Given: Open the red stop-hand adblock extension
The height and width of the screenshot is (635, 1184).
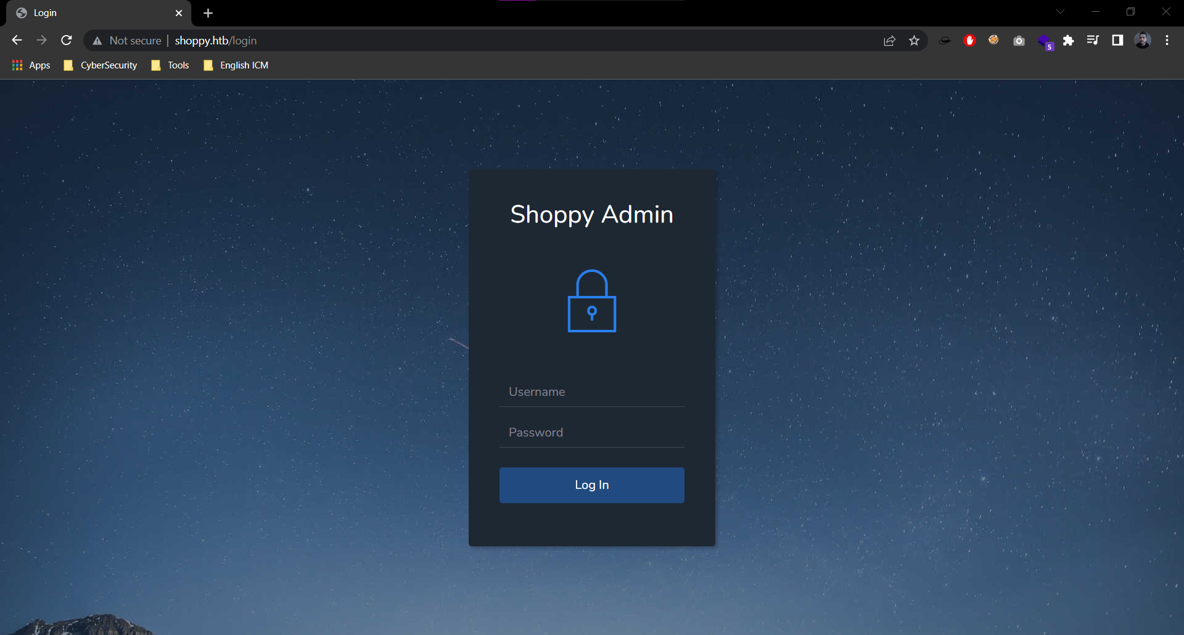Looking at the screenshot, I should pyautogui.click(x=969, y=41).
